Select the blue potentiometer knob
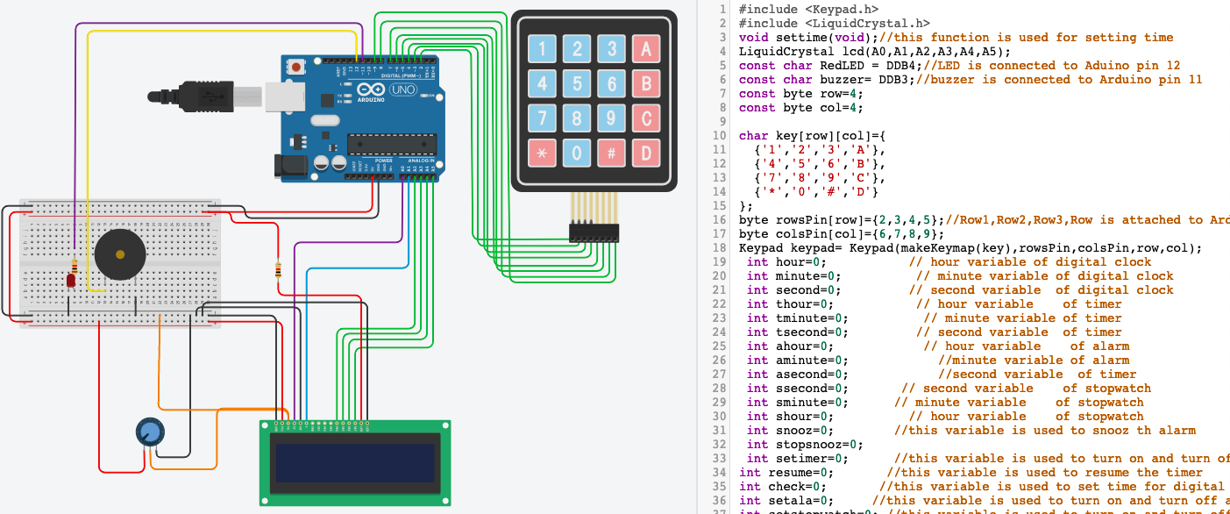Screen dimensions: 1230x514 [x=150, y=432]
